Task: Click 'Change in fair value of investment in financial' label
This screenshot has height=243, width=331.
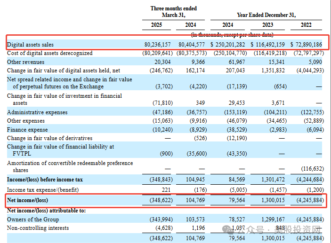Action: [x=65, y=96]
